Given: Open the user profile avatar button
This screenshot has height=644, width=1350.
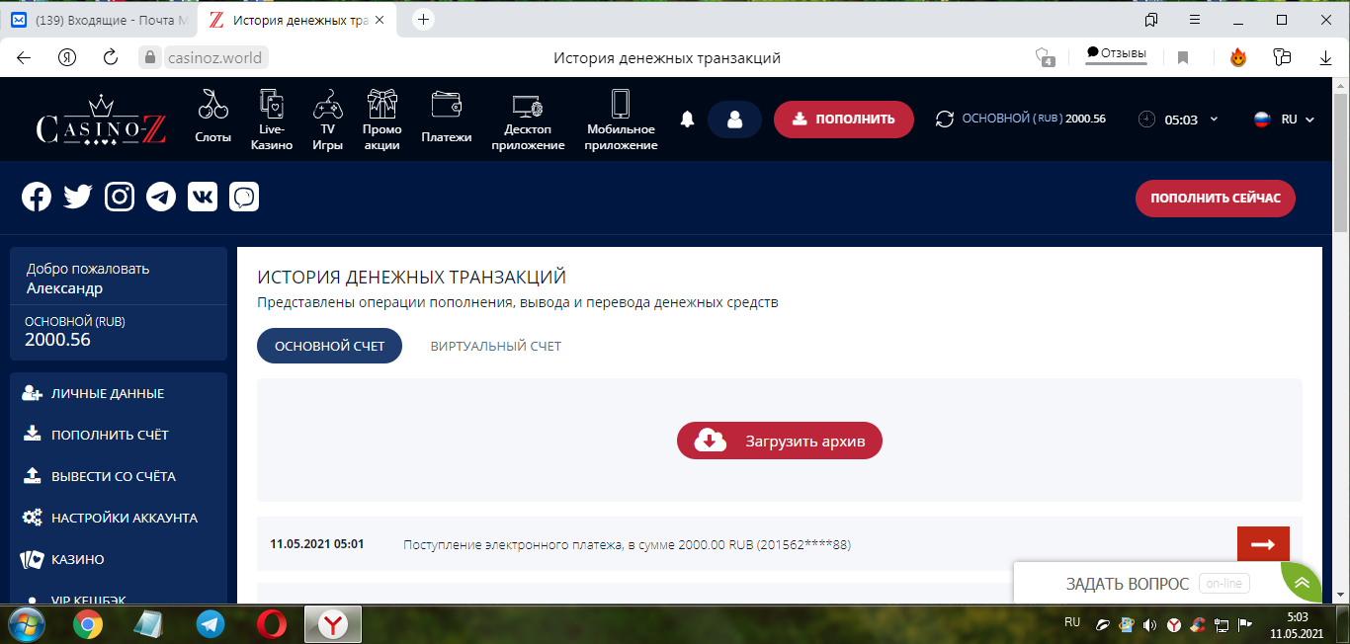Looking at the screenshot, I should (734, 120).
